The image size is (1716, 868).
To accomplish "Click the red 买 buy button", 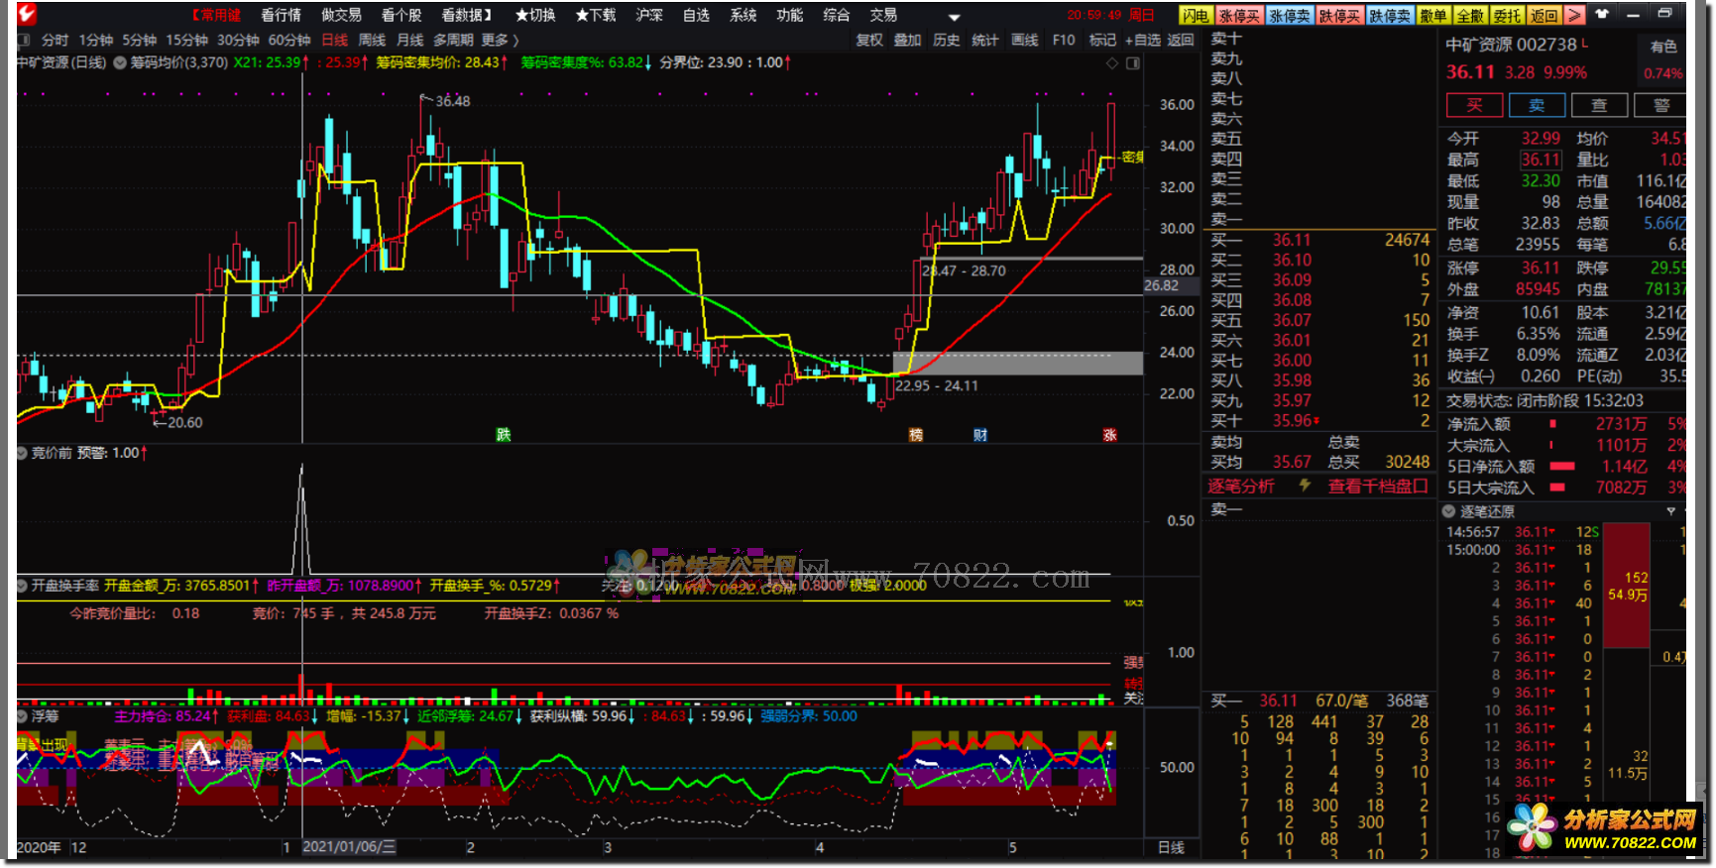I will click(x=1474, y=105).
